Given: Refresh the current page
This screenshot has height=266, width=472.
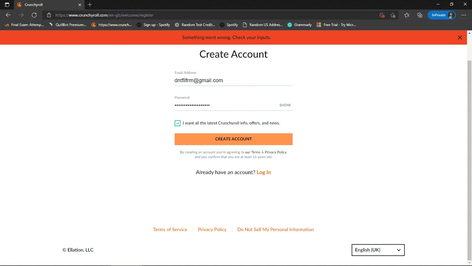Looking at the screenshot, I should [x=34, y=15].
